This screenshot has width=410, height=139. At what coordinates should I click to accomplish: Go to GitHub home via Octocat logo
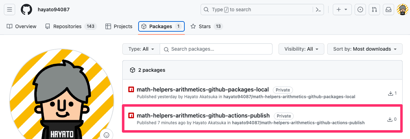[26, 10]
